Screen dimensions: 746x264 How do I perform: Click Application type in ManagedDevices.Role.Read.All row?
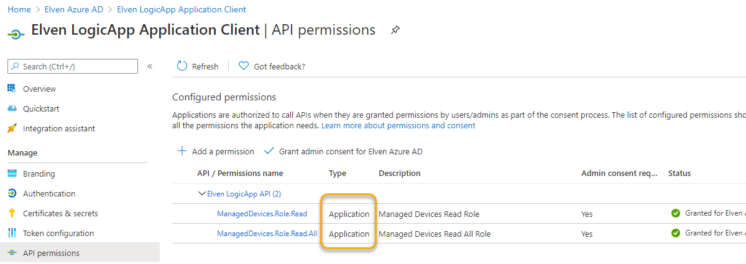(349, 234)
